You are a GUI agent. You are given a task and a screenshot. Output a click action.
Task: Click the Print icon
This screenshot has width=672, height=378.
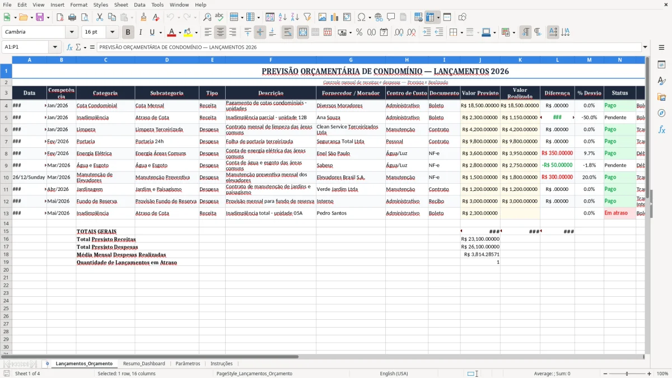72,17
